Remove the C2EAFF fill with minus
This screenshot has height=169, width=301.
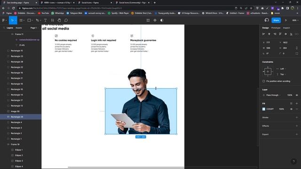(x=297, y=109)
